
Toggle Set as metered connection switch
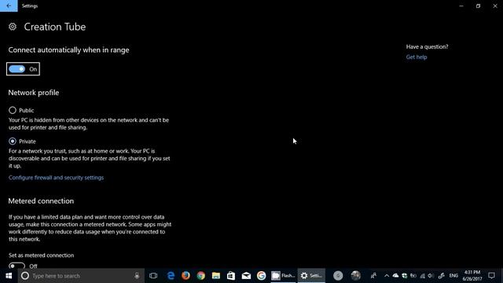click(x=17, y=266)
